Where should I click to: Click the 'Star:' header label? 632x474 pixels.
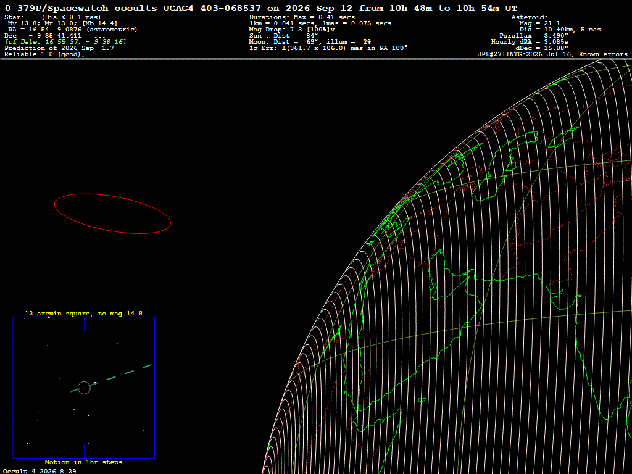pos(15,17)
